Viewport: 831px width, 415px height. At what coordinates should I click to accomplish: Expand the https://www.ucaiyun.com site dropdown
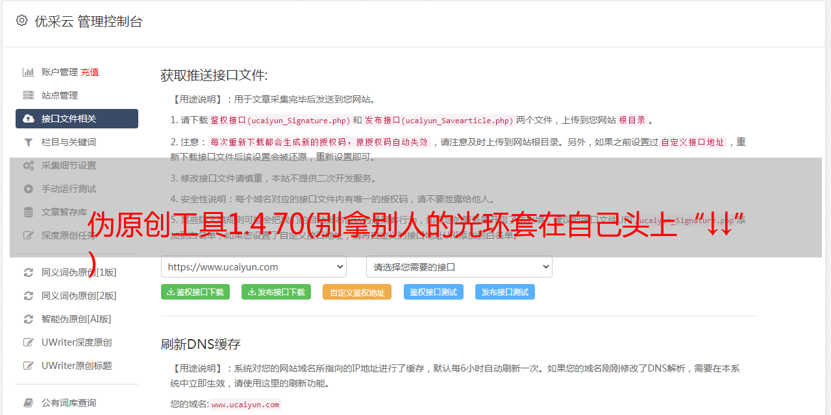pyautogui.click(x=254, y=267)
